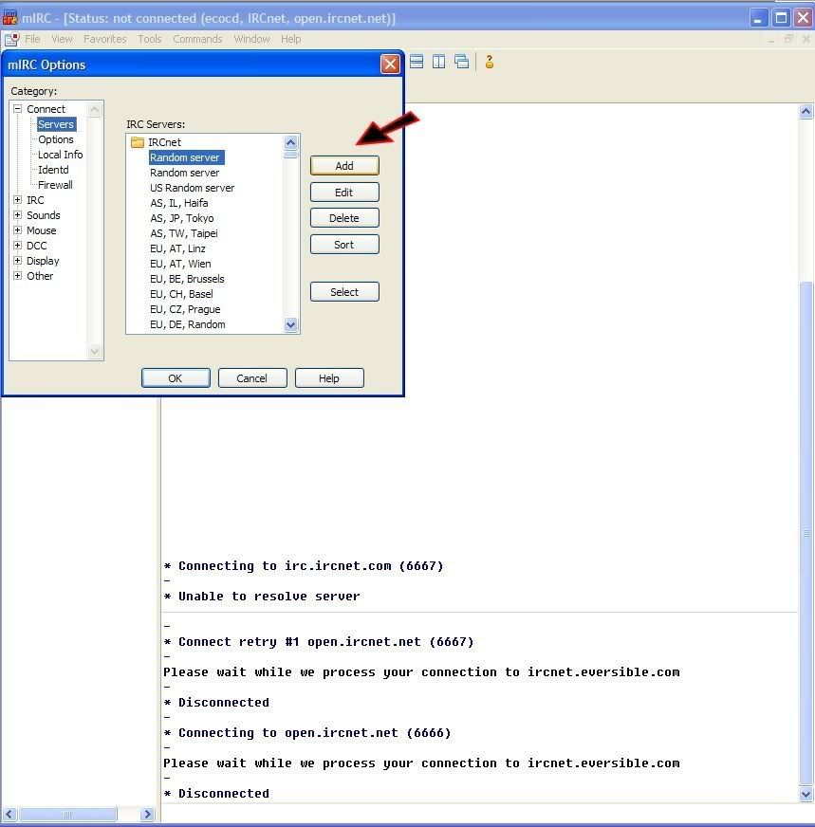The image size is (815, 827).
Task: Expand the DCC category
Action: [x=17, y=246]
